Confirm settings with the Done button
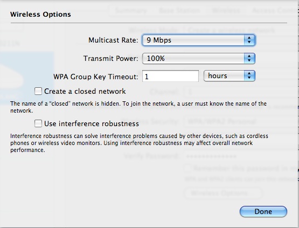Viewport: 299px width, 228px height. click(x=263, y=211)
